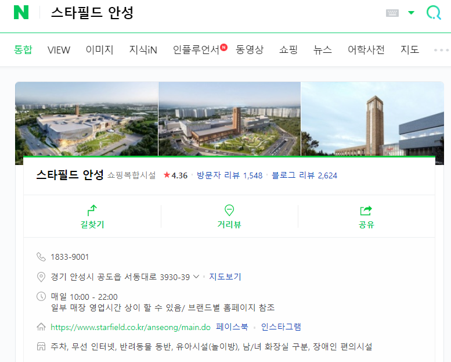Click the 공유 label text
The image size is (451, 362).
[x=366, y=224]
